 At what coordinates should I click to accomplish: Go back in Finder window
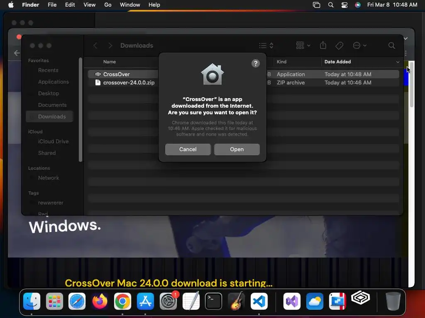[x=95, y=46]
